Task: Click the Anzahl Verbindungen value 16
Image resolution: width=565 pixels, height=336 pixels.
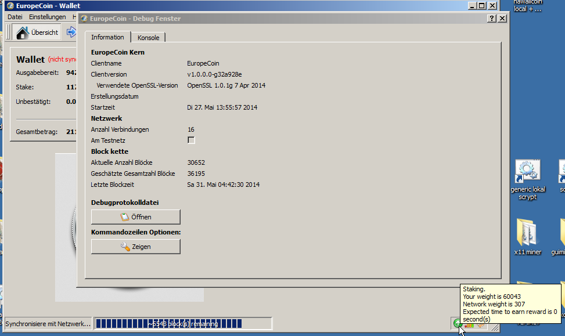Action: pyautogui.click(x=190, y=129)
